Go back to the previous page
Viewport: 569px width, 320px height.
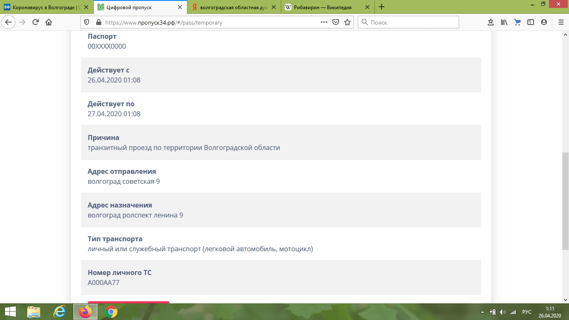(x=9, y=22)
